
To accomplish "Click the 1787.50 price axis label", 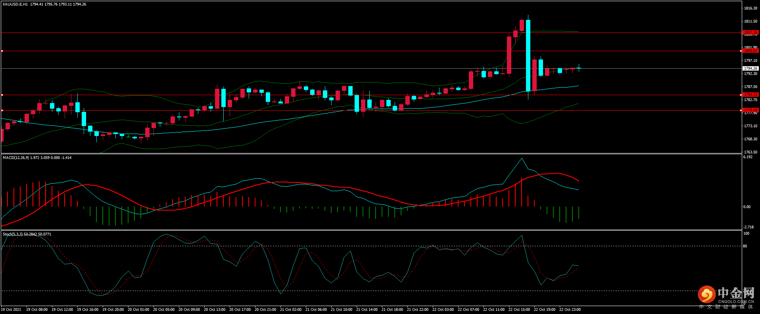I will [750, 86].
